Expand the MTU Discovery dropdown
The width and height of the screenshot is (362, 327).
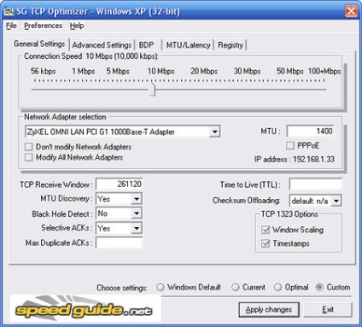(137, 199)
